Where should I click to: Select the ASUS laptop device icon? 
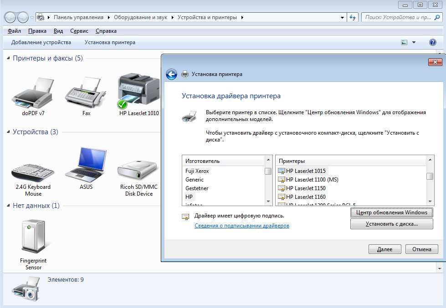coord(86,165)
